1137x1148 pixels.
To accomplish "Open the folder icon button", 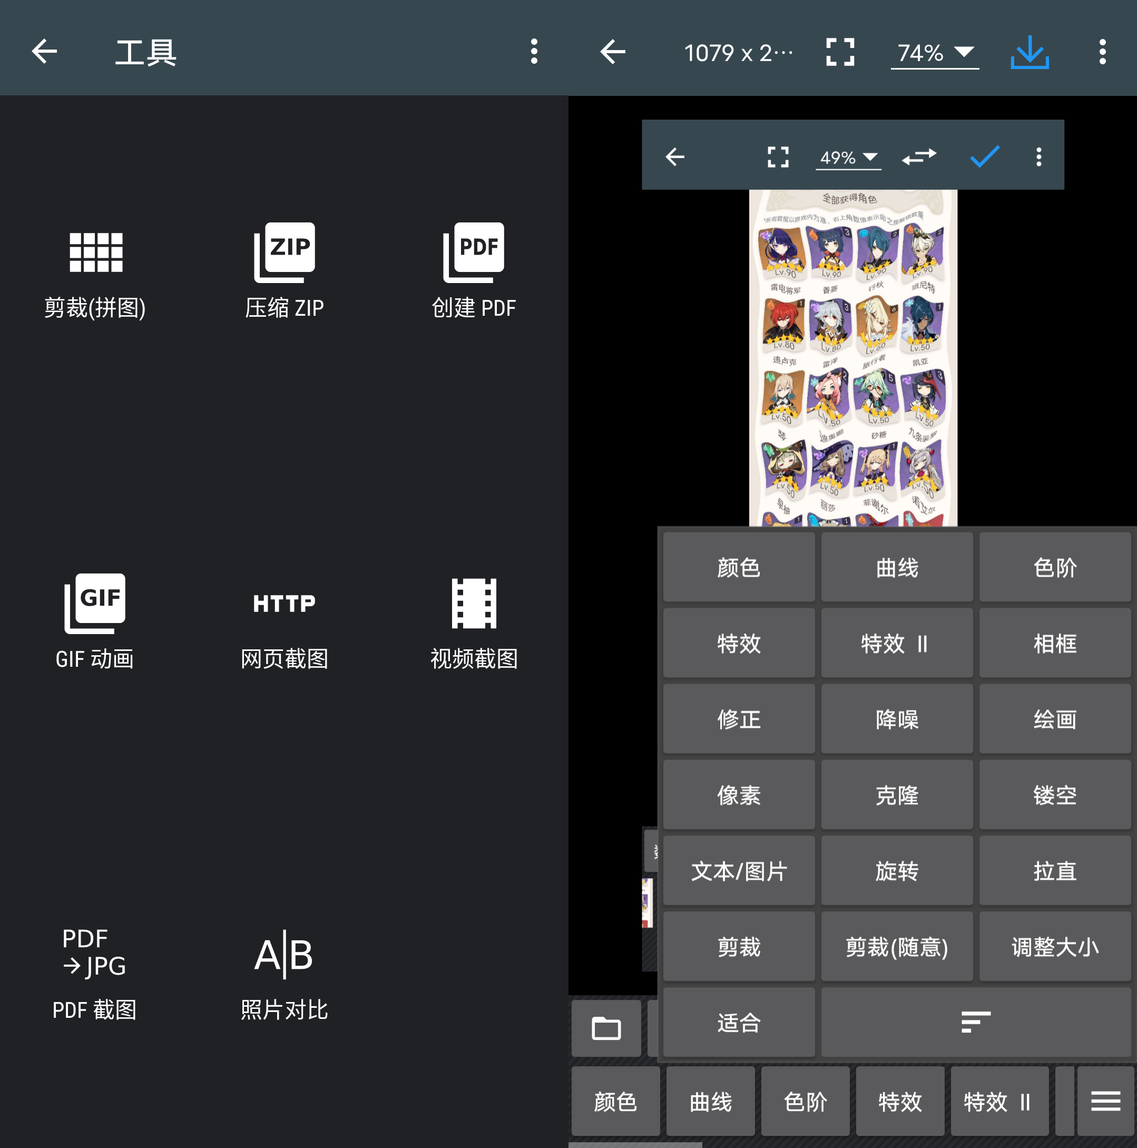I will click(x=606, y=1028).
